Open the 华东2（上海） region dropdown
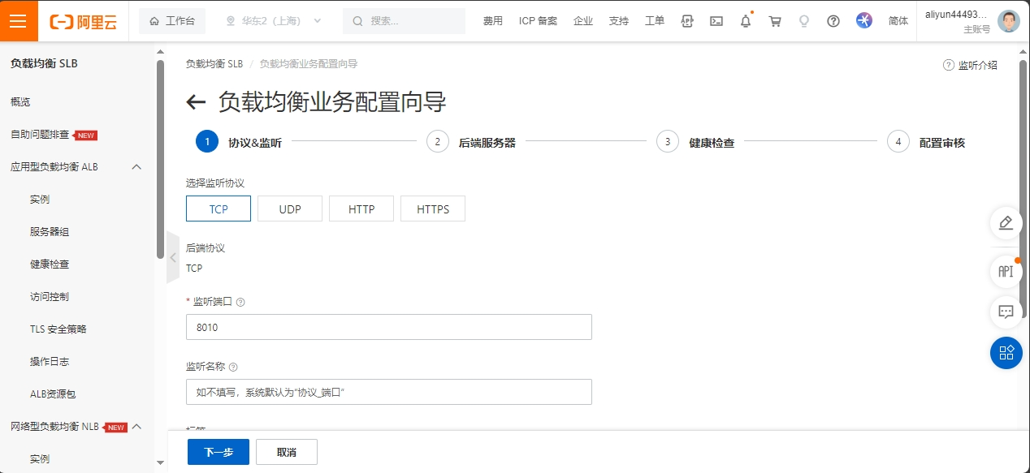The width and height of the screenshot is (1030, 473). pos(274,21)
